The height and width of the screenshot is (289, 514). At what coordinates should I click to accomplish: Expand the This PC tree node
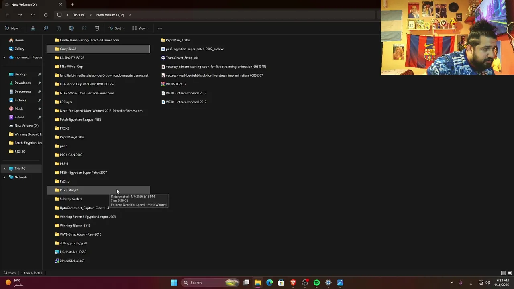[4, 169]
